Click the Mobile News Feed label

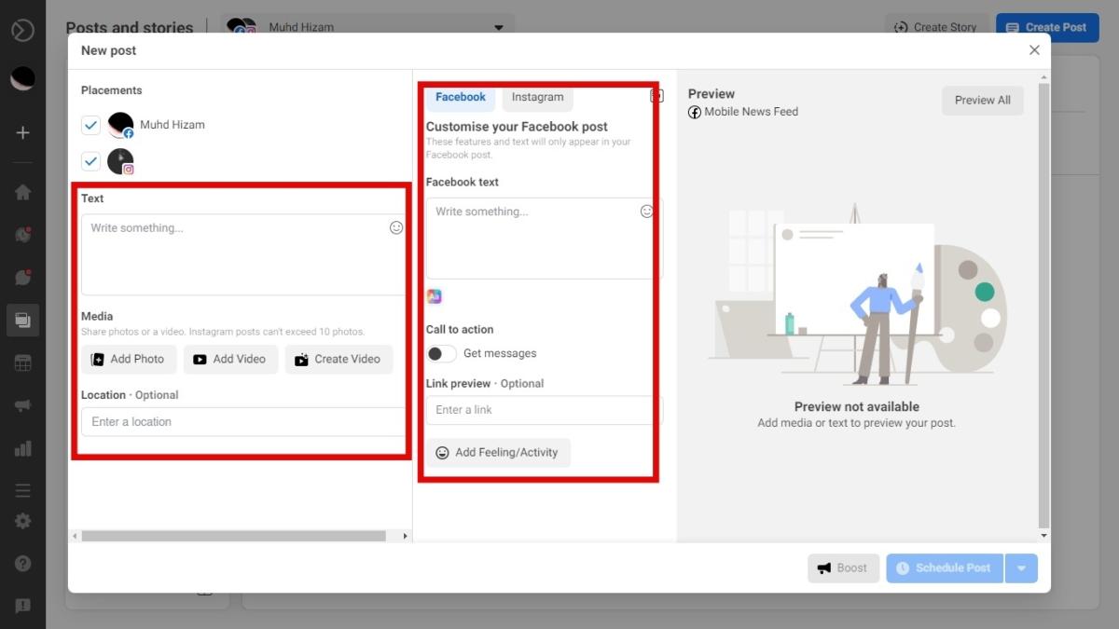pyautogui.click(x=752, y=112)
